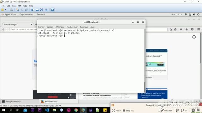Screen dimensions: 202x113
Task: Open Firefox bookmarks list icon
Action: point(175,30)
